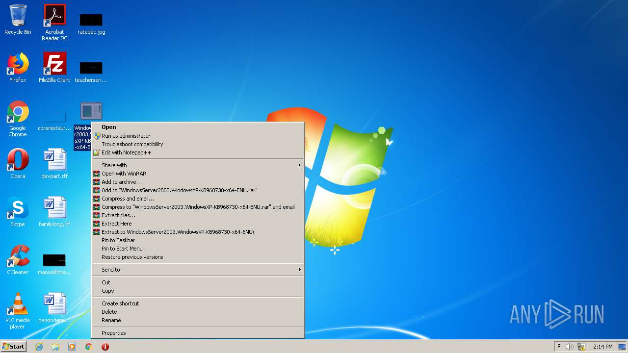Viewport: 628px width, 353px height.
Task: Select Extract files...
Action: 198,215
